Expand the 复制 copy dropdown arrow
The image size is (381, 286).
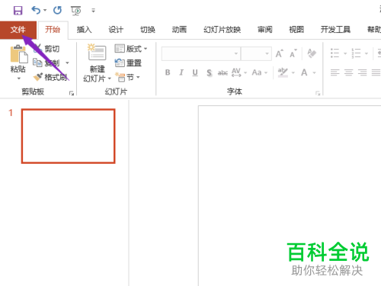(67, 63)
